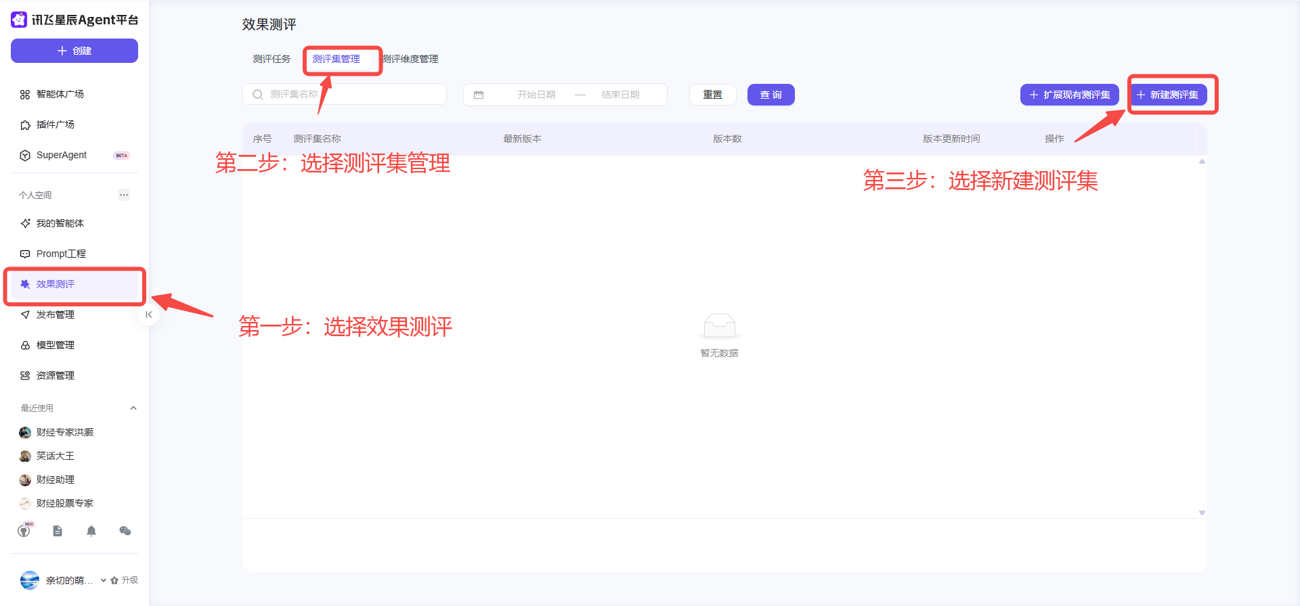1300x606 pixels.
Task: Open 智能体广场 from the sidebar
Action: pos(60,94)
